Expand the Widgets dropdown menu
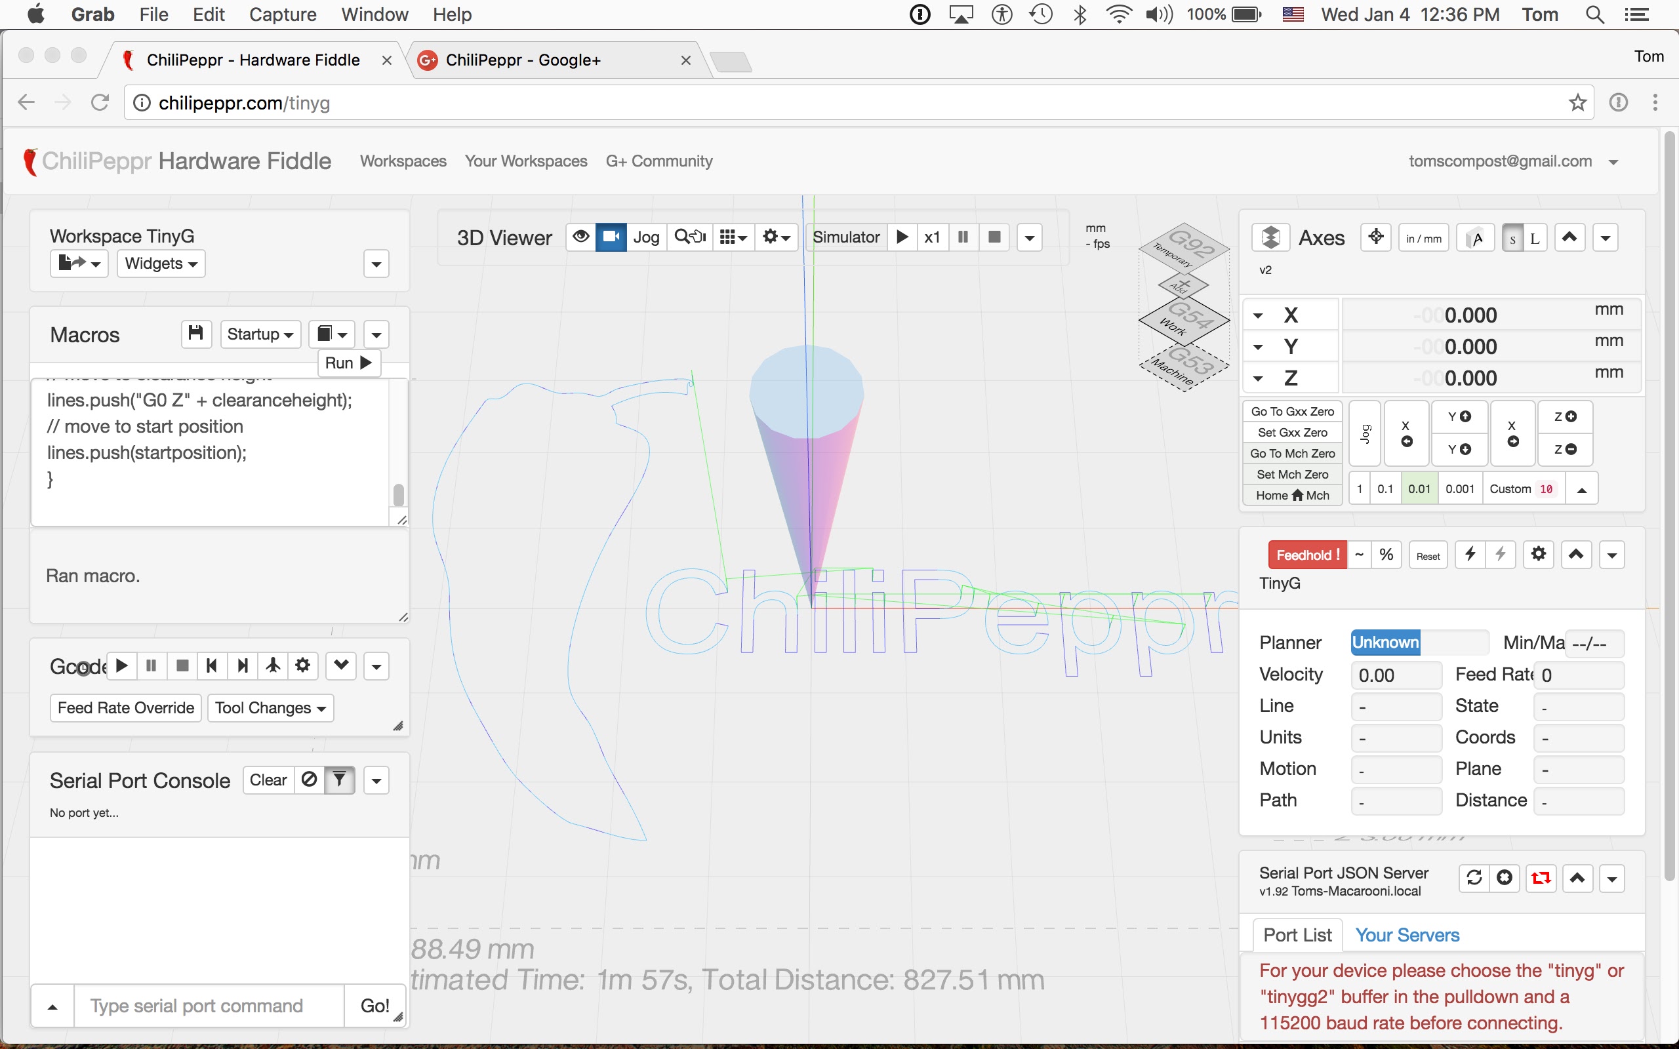 pyautogui.click(x=161, y=264)
